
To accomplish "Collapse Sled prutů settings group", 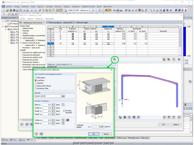I will [x=48, y=67].
